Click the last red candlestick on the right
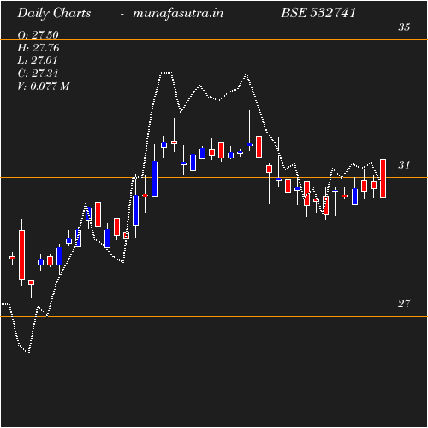 coord(383,178)
